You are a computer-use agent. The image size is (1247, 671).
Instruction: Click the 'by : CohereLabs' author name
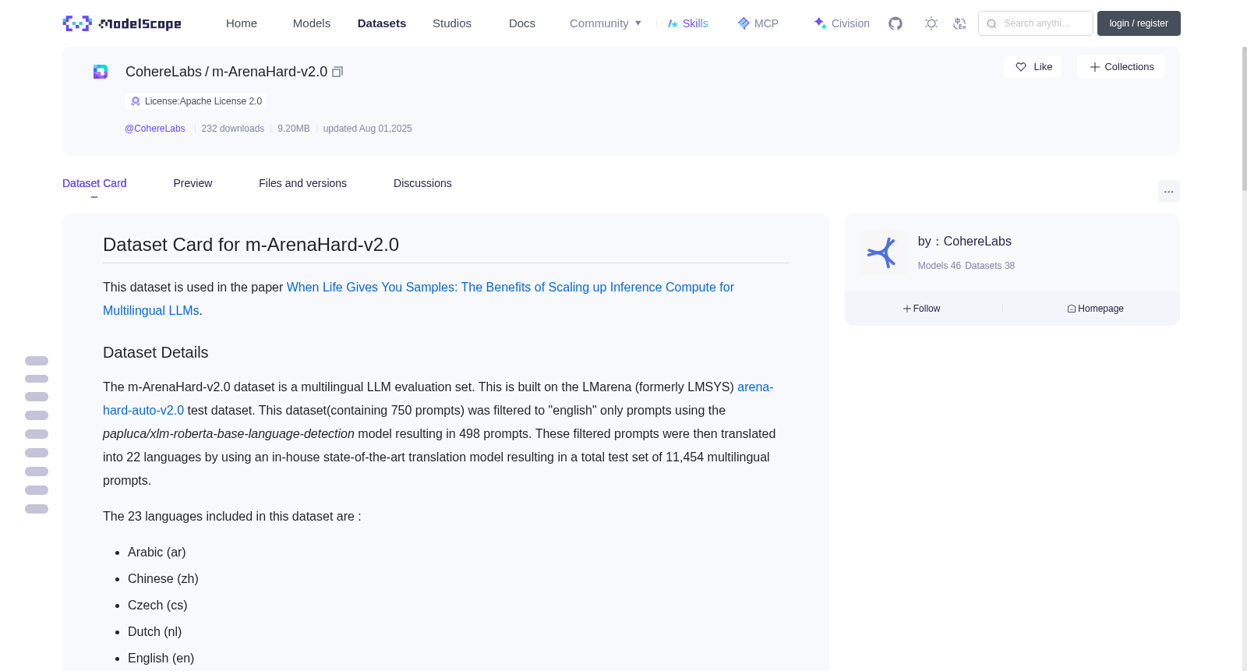point(965,242)
